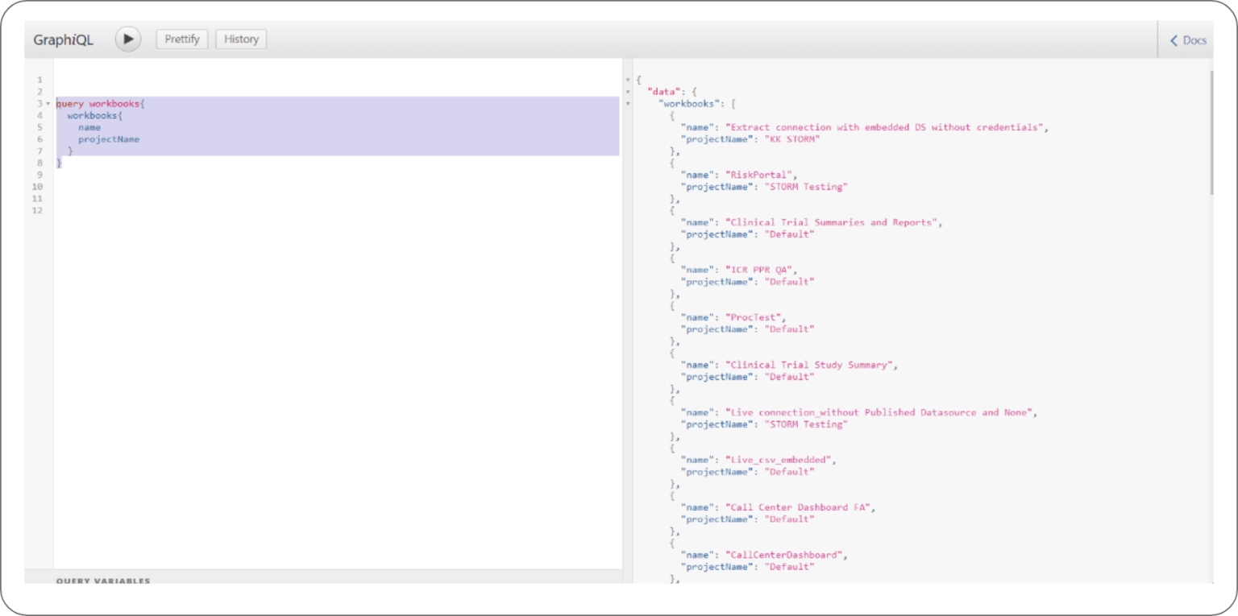Collapse the workbooks array in the results
Image resolution: width=1238 pixels, height=616 pixels.
628,103
